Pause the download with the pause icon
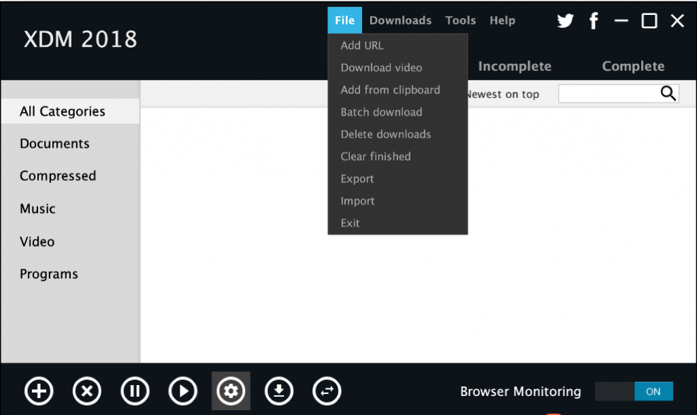The width and height of the screenshot is (697, 415). (x=135, y=391)
